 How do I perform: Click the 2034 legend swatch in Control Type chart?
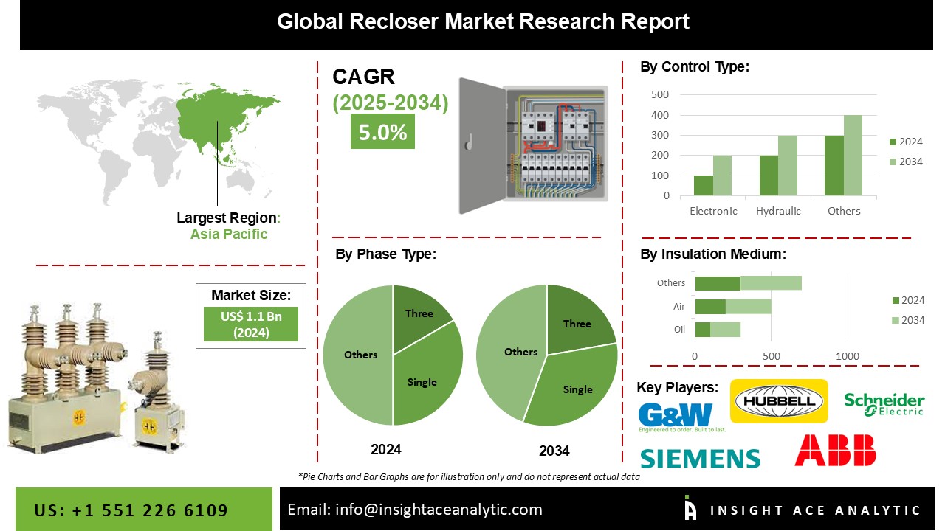coord(893,162)
